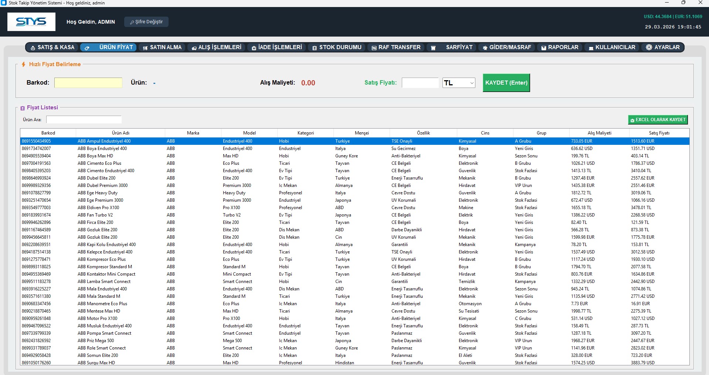Open the SATIN ALMA cart tab

pyautogui.click(x=162, y=47)
